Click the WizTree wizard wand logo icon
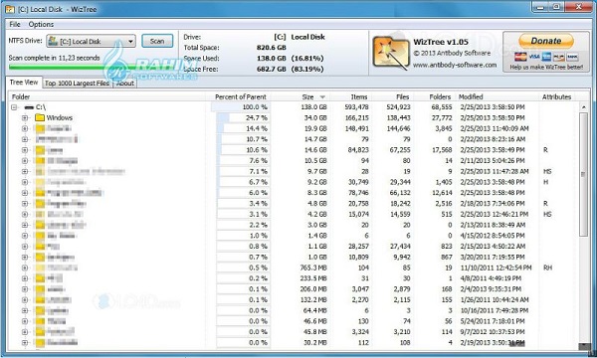This screenshot has height=358, width=597. (x=390, y=53)
